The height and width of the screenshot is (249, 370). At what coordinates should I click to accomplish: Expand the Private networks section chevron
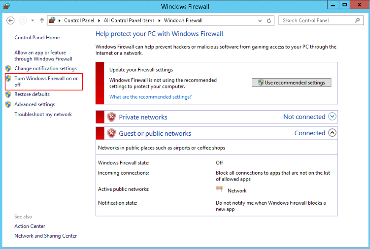332,116
